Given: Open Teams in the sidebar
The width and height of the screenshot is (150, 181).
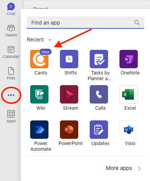Looking at the screenshot, I should pos(11,31).
